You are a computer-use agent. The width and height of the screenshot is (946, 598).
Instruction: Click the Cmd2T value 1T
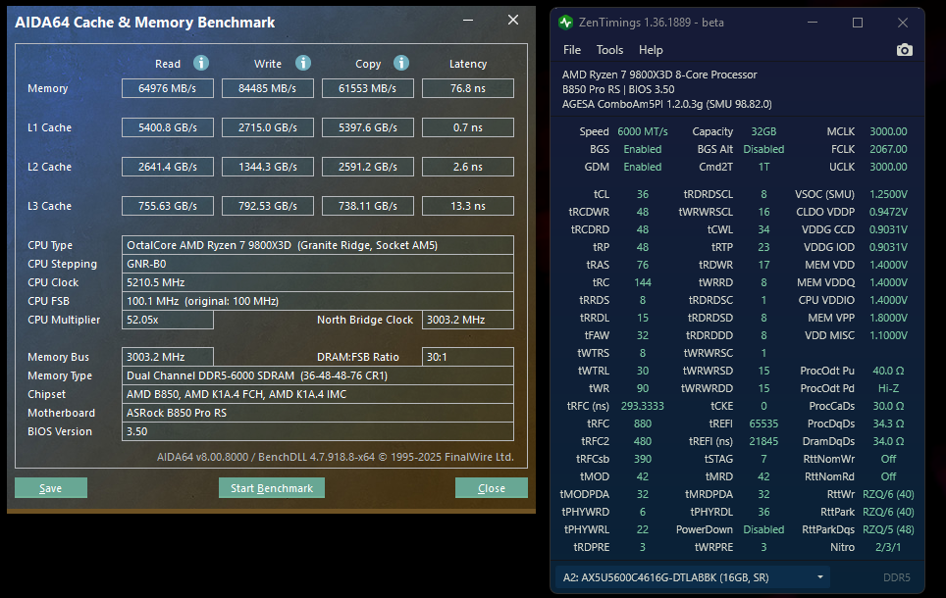pyautogui.click(x=763, y=167)
